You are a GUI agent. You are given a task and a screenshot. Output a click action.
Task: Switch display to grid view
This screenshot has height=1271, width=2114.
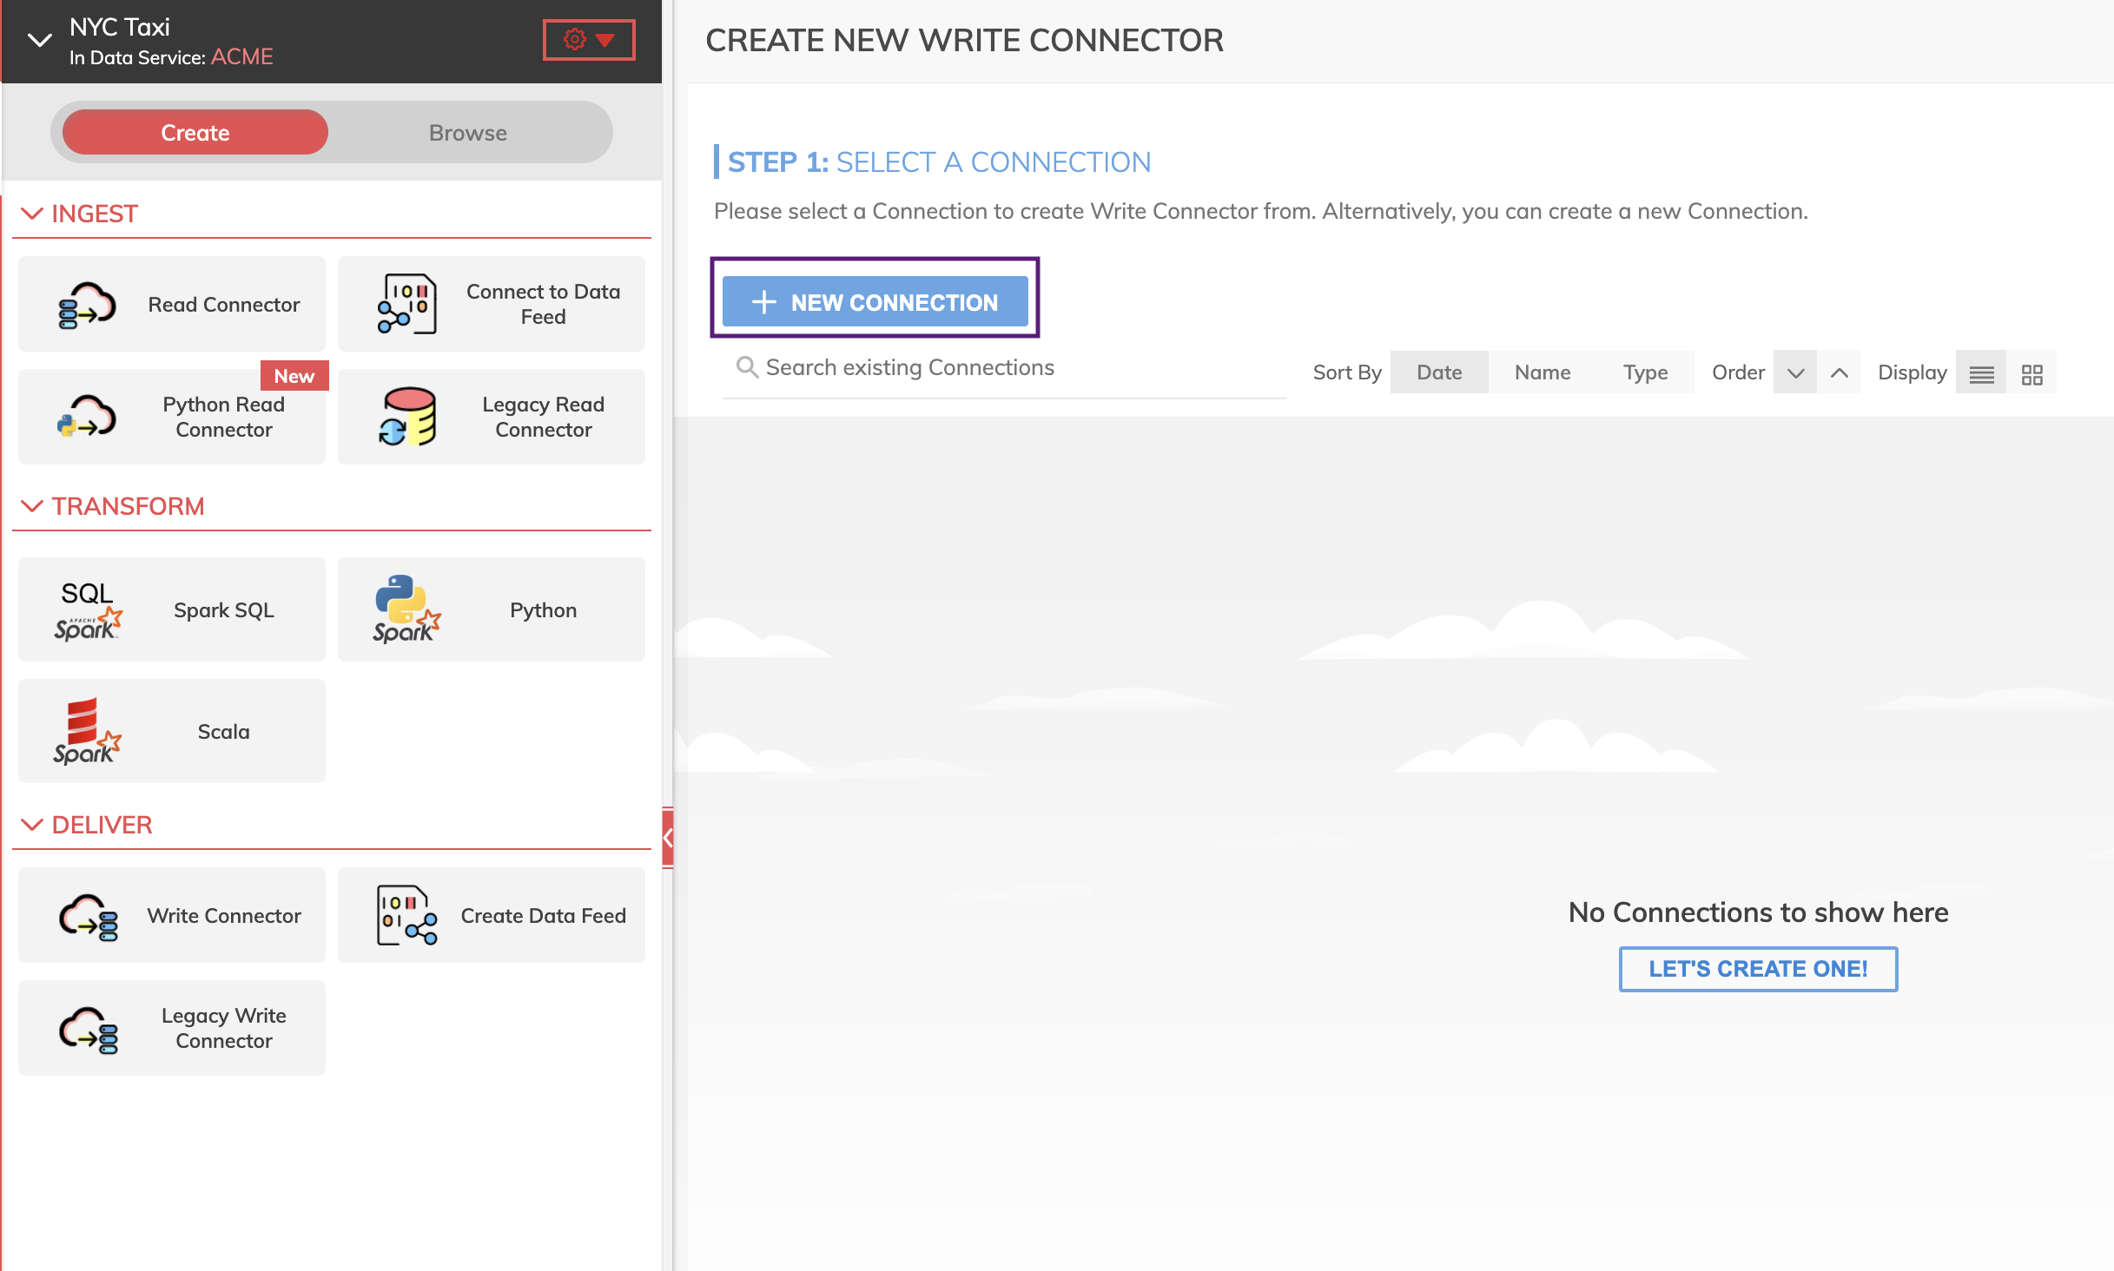coord(2031,373)
